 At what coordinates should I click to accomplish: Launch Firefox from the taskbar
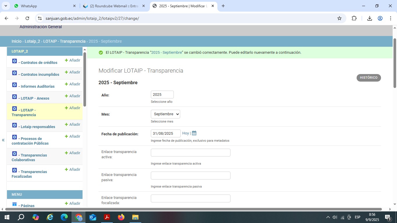(x=121, y=217)
